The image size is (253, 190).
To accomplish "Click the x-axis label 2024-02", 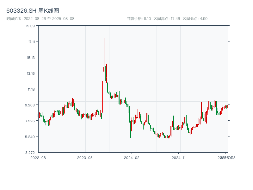I will coord(132,158).
